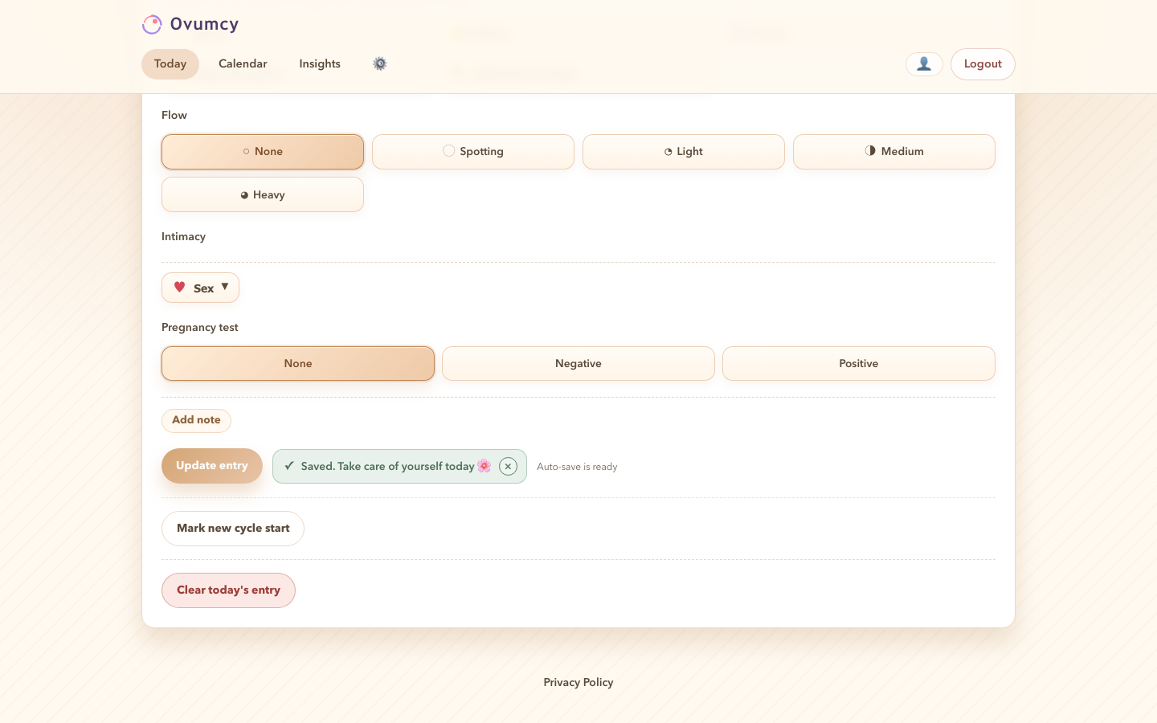Switch to the Today tab
This screenshot has width=1157, height=723.
(x=170, y=64)
